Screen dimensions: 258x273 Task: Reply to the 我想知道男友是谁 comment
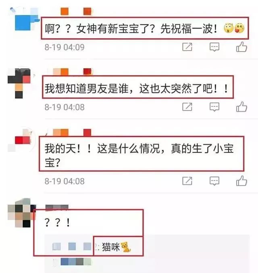point(214,107)
